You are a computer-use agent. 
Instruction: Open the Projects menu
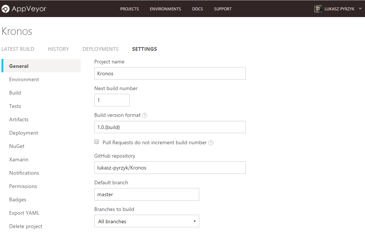[129, 9]
